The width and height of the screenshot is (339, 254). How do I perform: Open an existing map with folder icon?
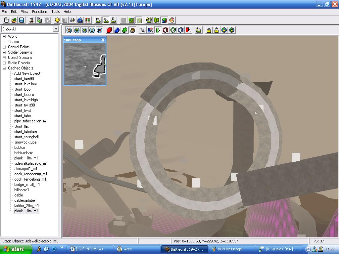tap(14, 20)
